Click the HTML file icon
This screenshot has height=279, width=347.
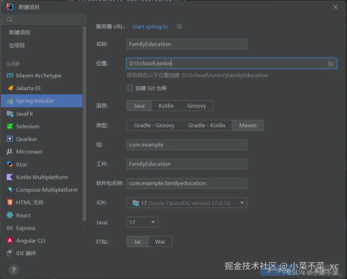click(10, 202)
